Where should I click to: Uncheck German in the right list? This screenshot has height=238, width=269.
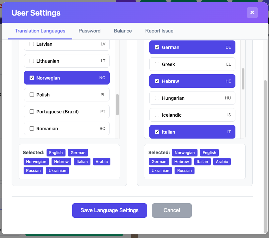click(x=157, y=47)
